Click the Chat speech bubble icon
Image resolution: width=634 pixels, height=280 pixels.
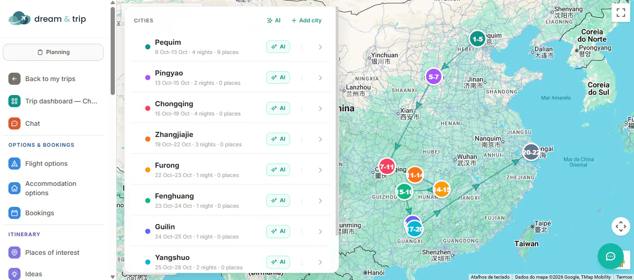tap(14, 123)
